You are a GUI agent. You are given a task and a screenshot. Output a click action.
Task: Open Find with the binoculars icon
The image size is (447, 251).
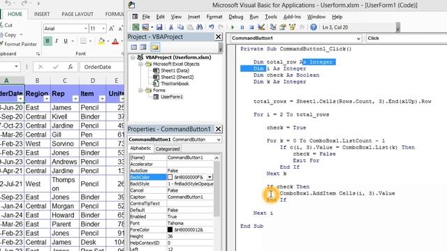click(199, 27)
